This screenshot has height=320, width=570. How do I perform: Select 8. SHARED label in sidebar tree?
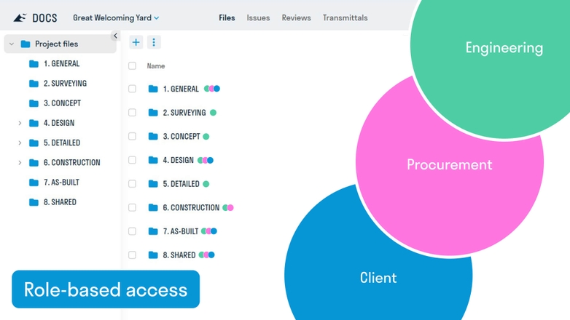pyautogui.click(x=60, y=202)
